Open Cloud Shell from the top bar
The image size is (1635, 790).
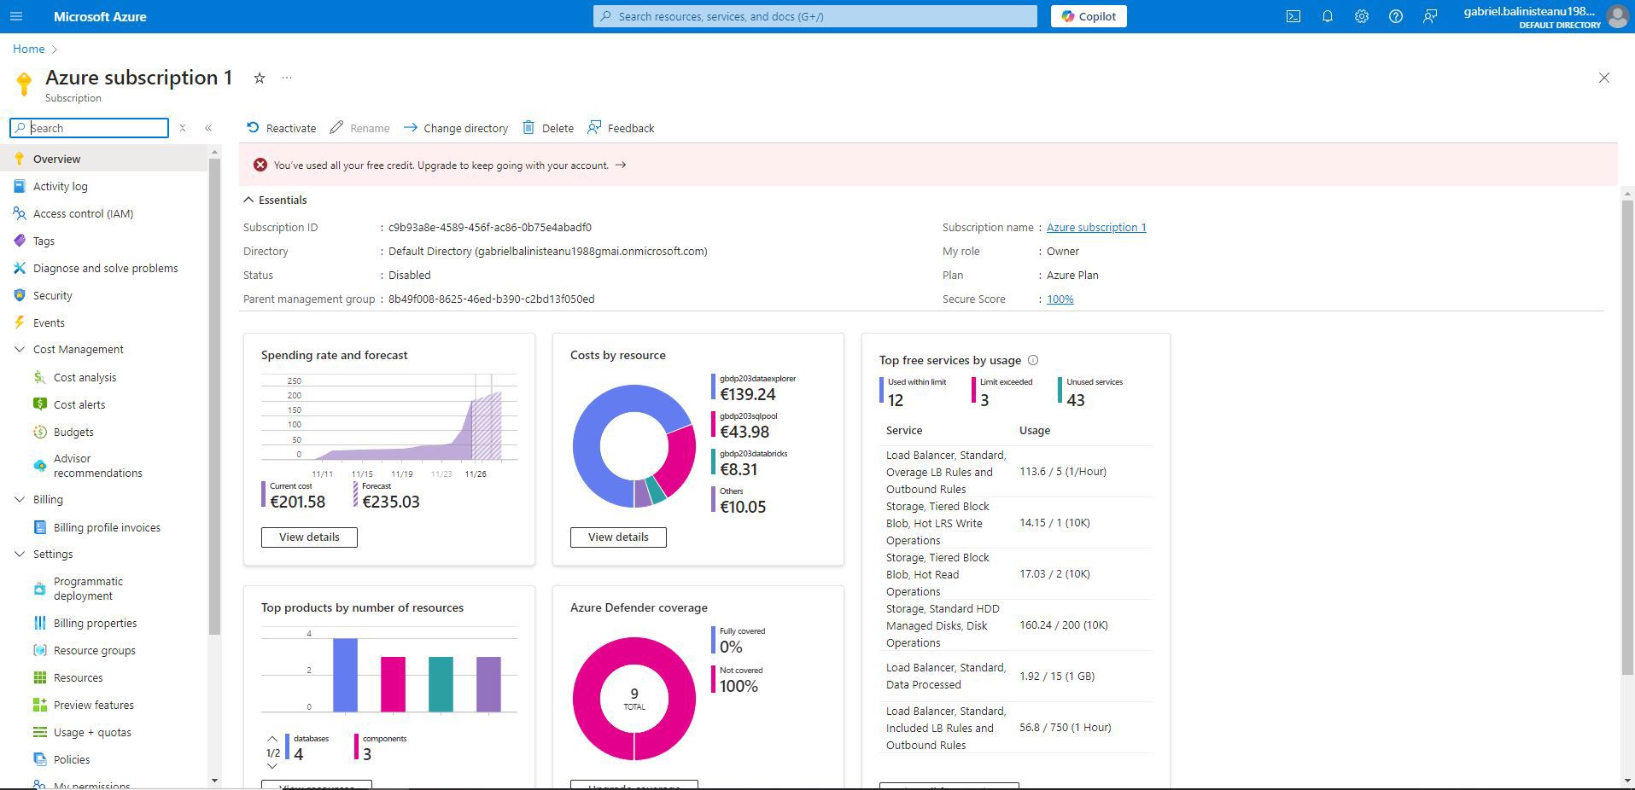(1293, 16)
